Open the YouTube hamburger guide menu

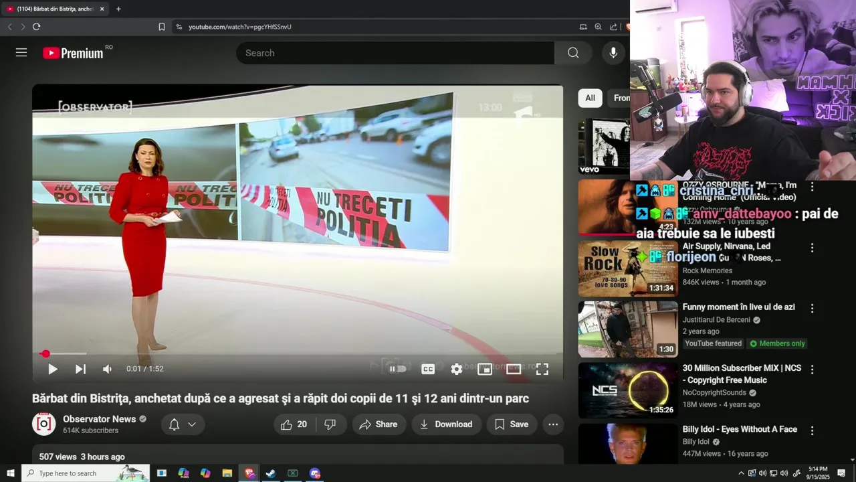[21, 52]
